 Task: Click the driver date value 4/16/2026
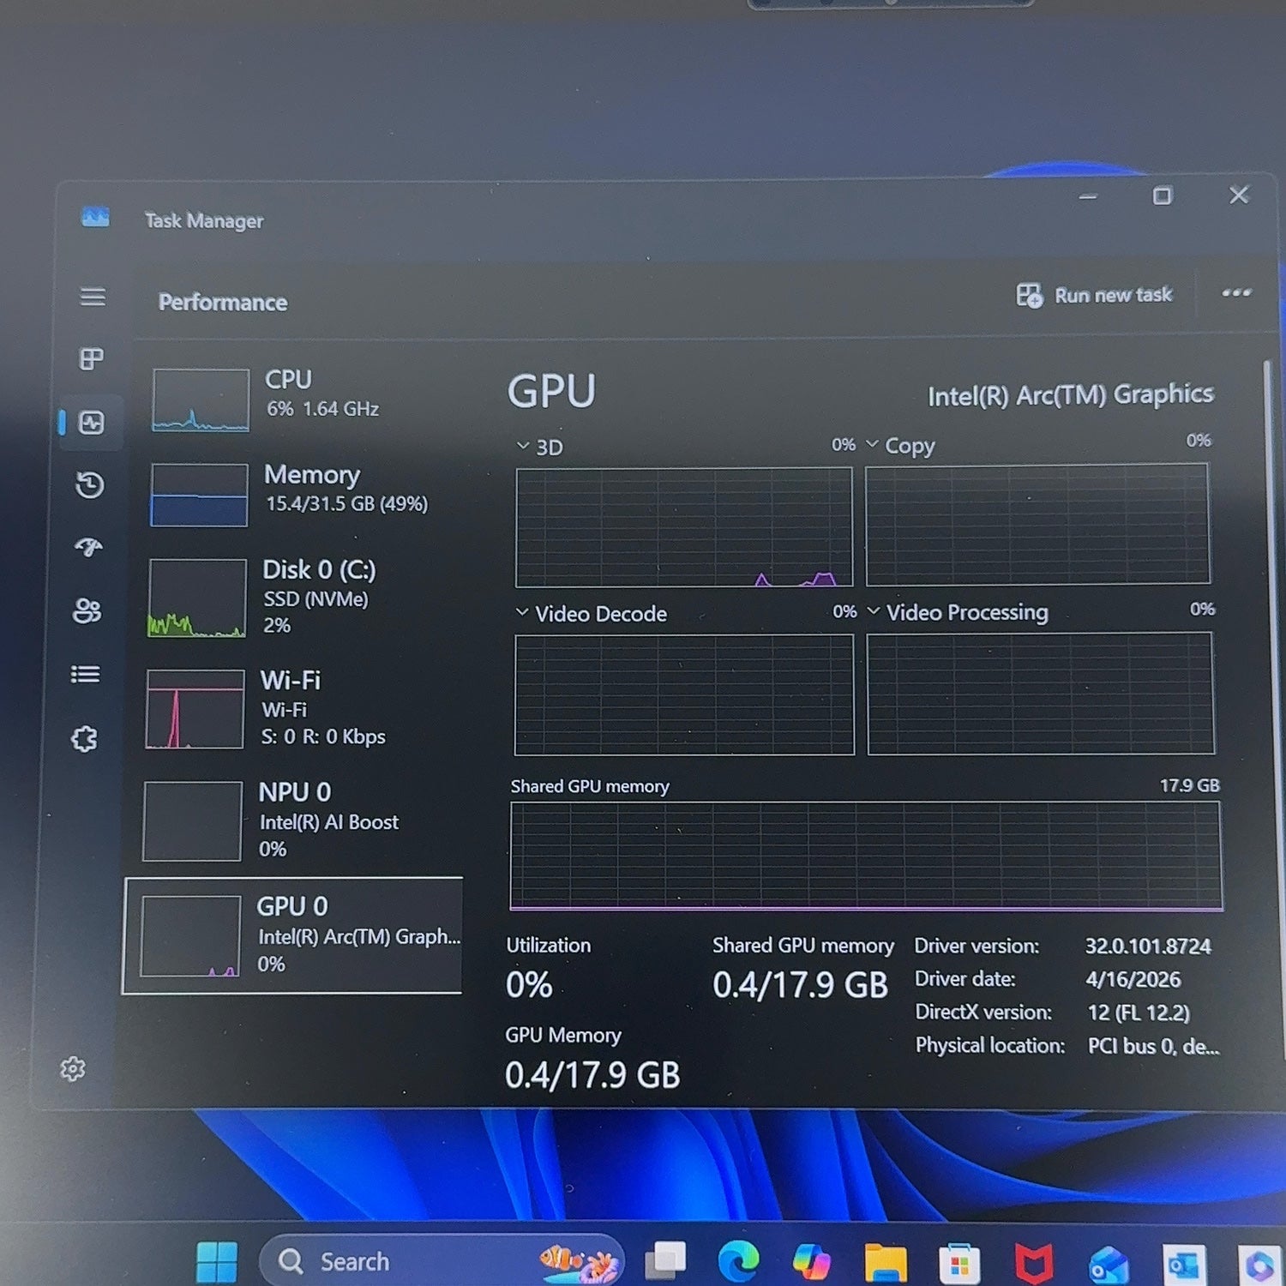[x=1133, y=979]
